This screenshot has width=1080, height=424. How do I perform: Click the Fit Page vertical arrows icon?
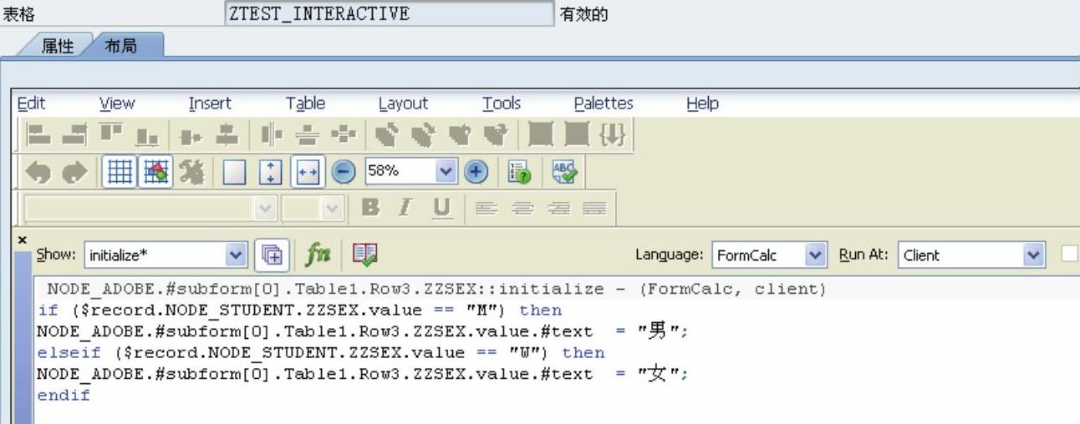click(x=270, y=172)
